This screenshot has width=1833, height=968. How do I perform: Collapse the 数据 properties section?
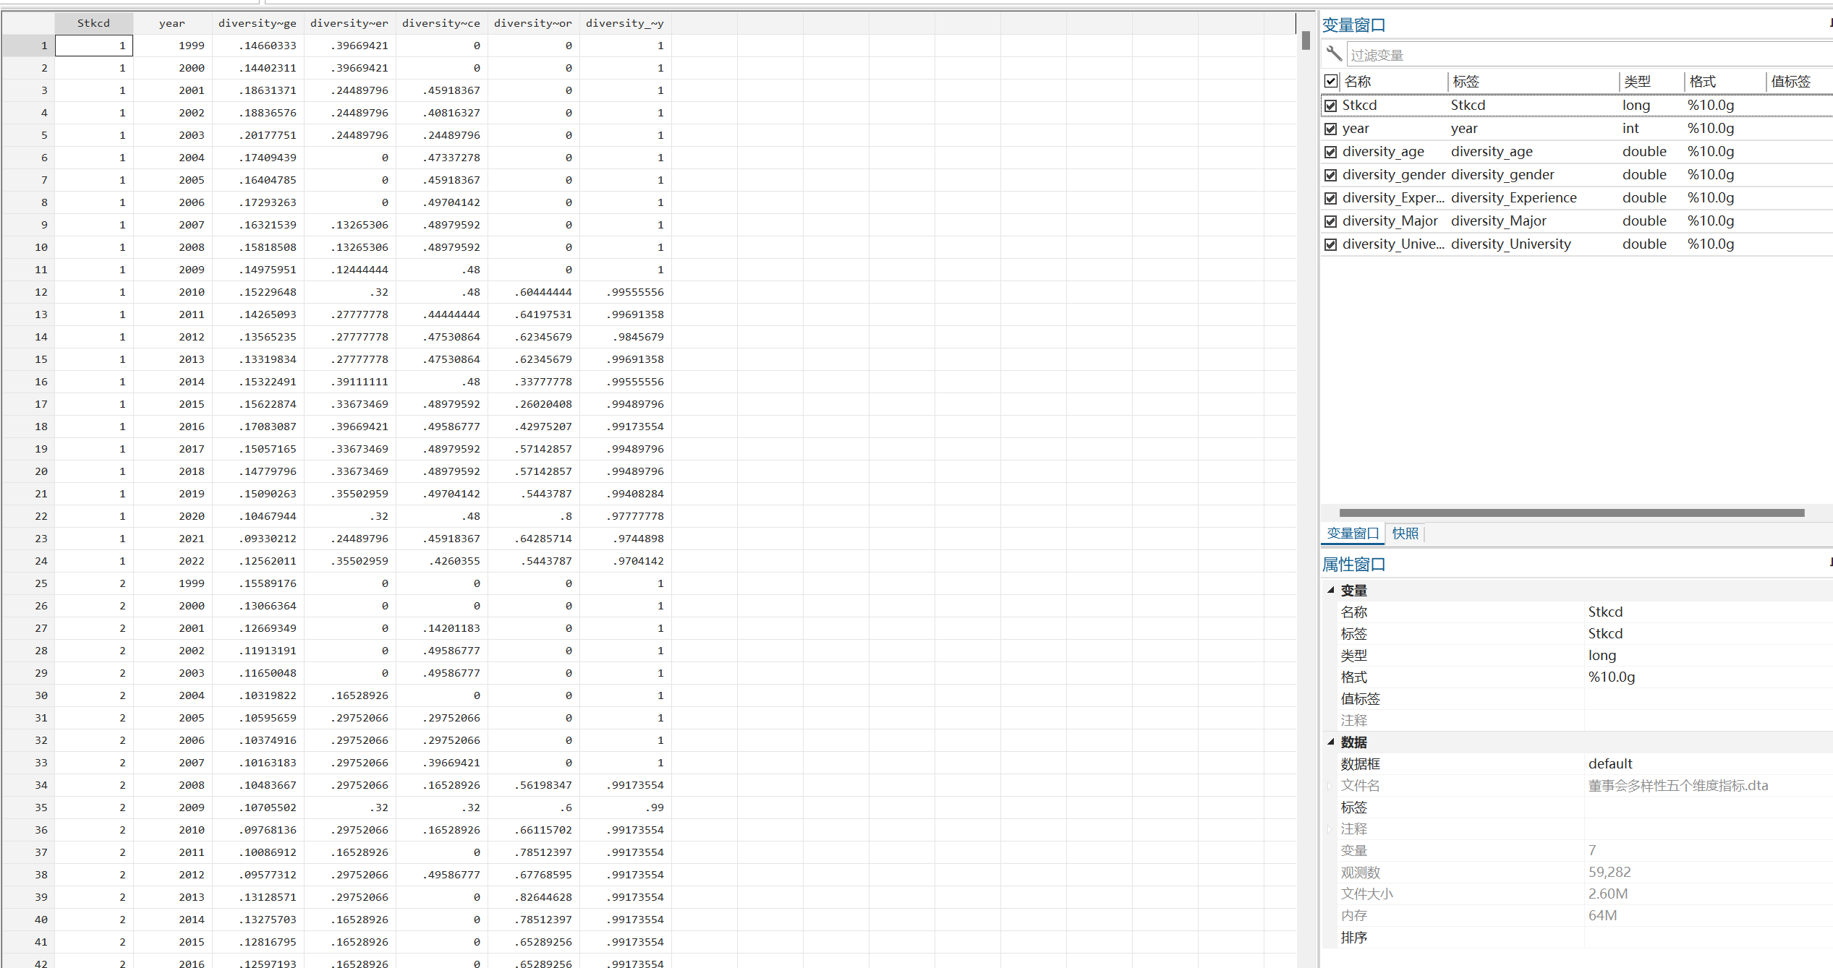pos(1330,742)
